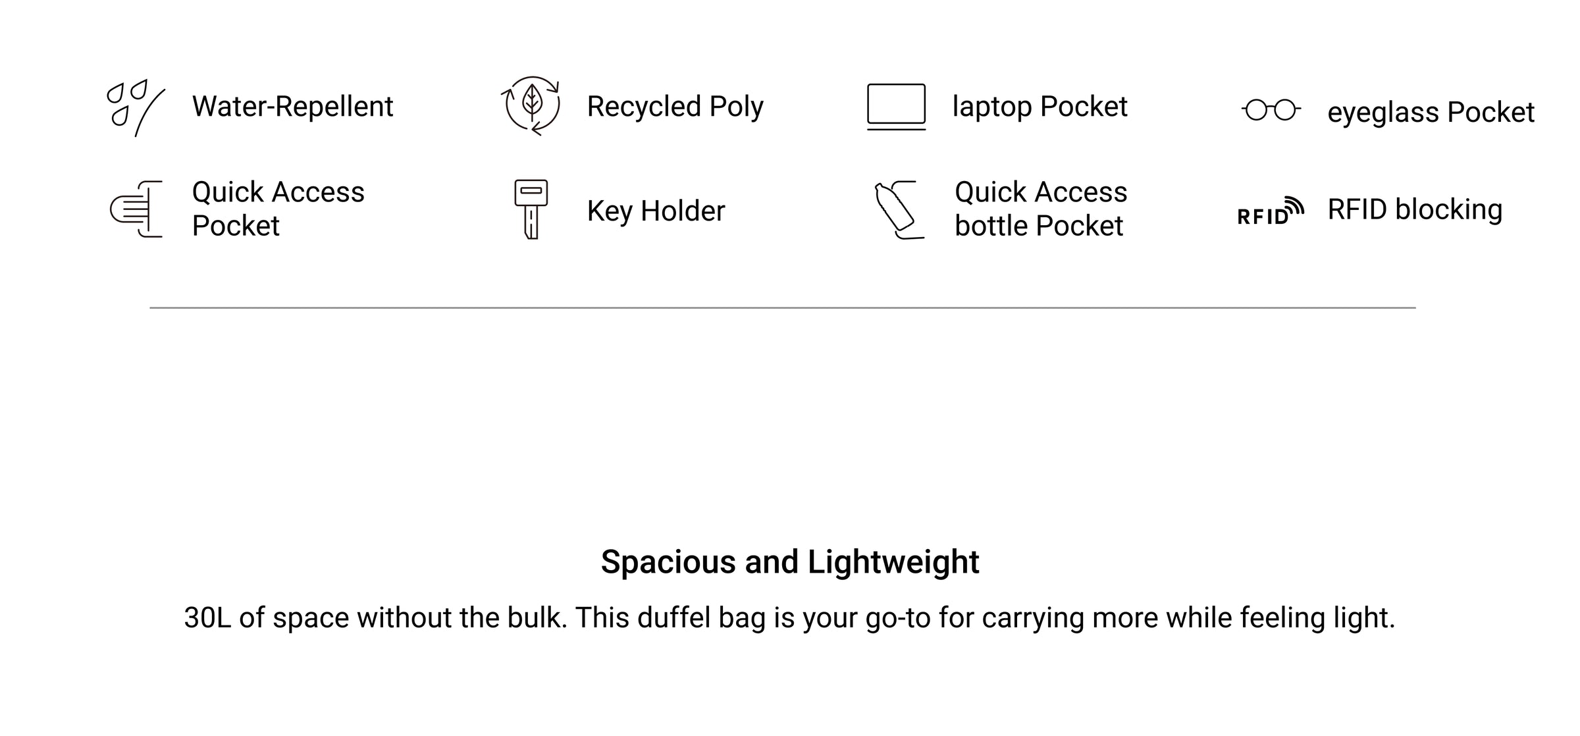1580x736 pixels.
Task: Click the word Lightweight in heading
Action: (x=893, y=562)
